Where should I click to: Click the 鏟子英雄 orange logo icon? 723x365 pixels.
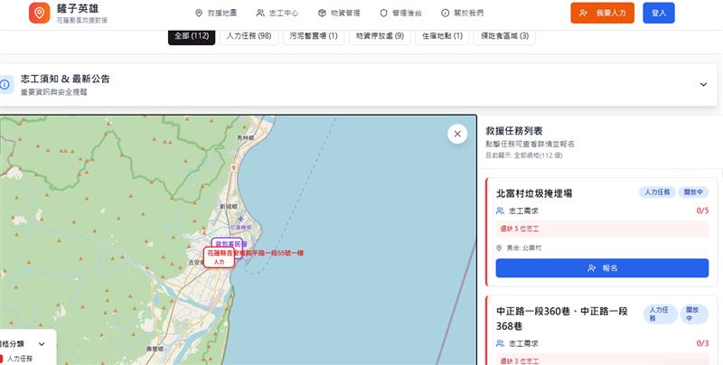[x=39, y=13]
